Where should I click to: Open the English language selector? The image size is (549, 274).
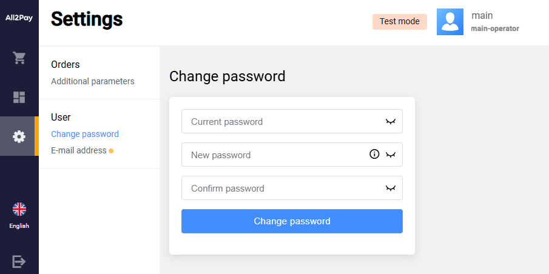[19, 226]
